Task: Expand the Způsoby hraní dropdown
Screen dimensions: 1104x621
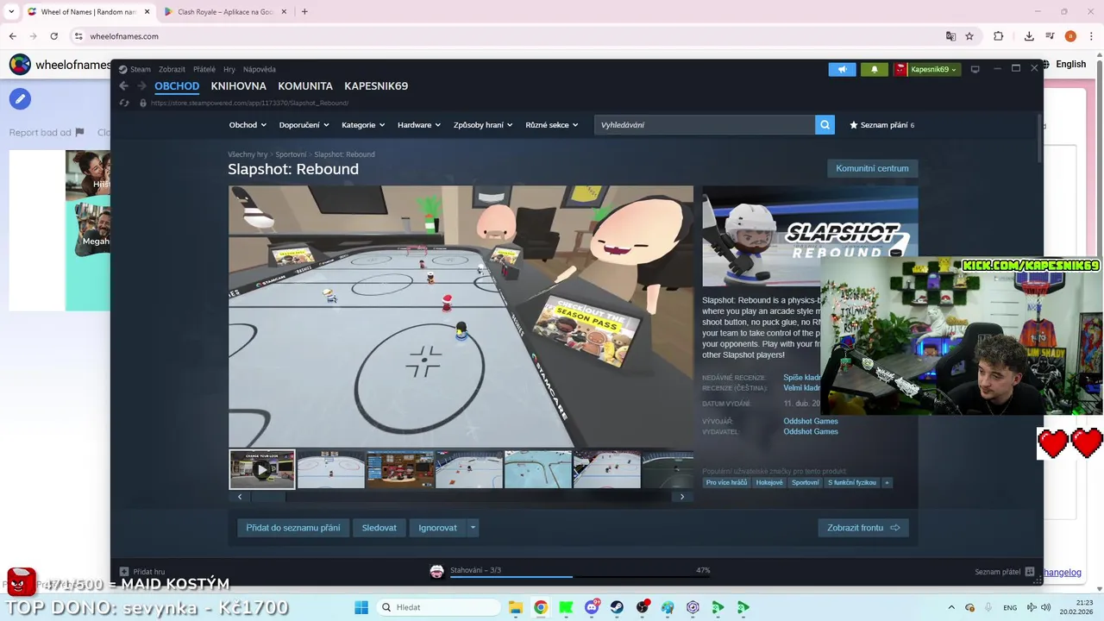Action: point(483,125)
